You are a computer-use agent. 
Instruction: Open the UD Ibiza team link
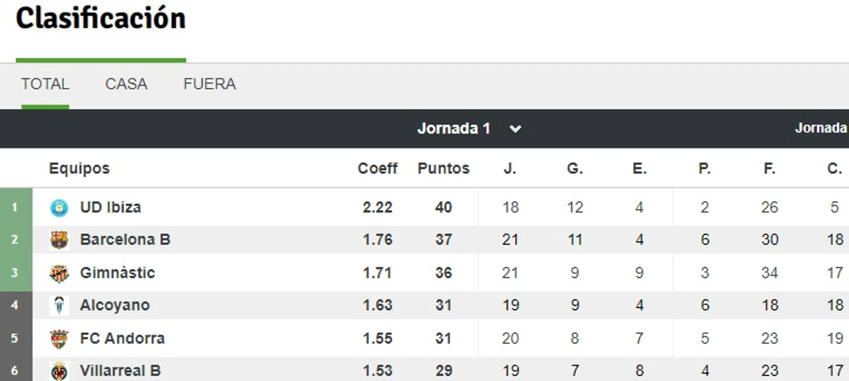pyautogui.click(x=110, y=207)
